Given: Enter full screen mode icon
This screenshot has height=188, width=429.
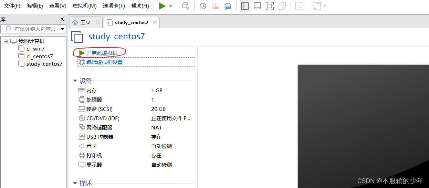Looking at the screenshot, I should coord(270,6).
